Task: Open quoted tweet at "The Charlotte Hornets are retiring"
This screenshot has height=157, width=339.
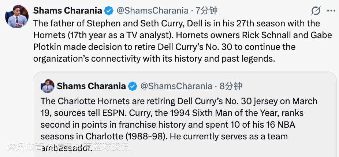Action: click(179, 101)
